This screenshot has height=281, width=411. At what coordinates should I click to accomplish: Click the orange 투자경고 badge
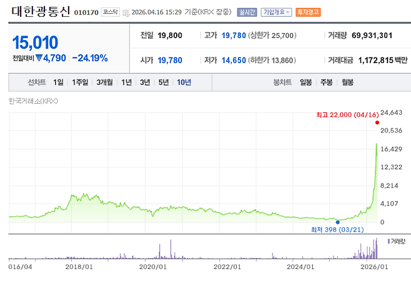click(x=308, y=12)
